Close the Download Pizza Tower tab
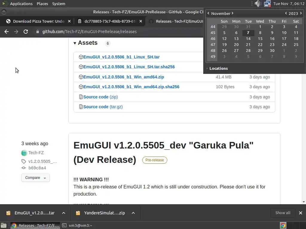This screenshot has height=229, width=306. coord(69,21)
